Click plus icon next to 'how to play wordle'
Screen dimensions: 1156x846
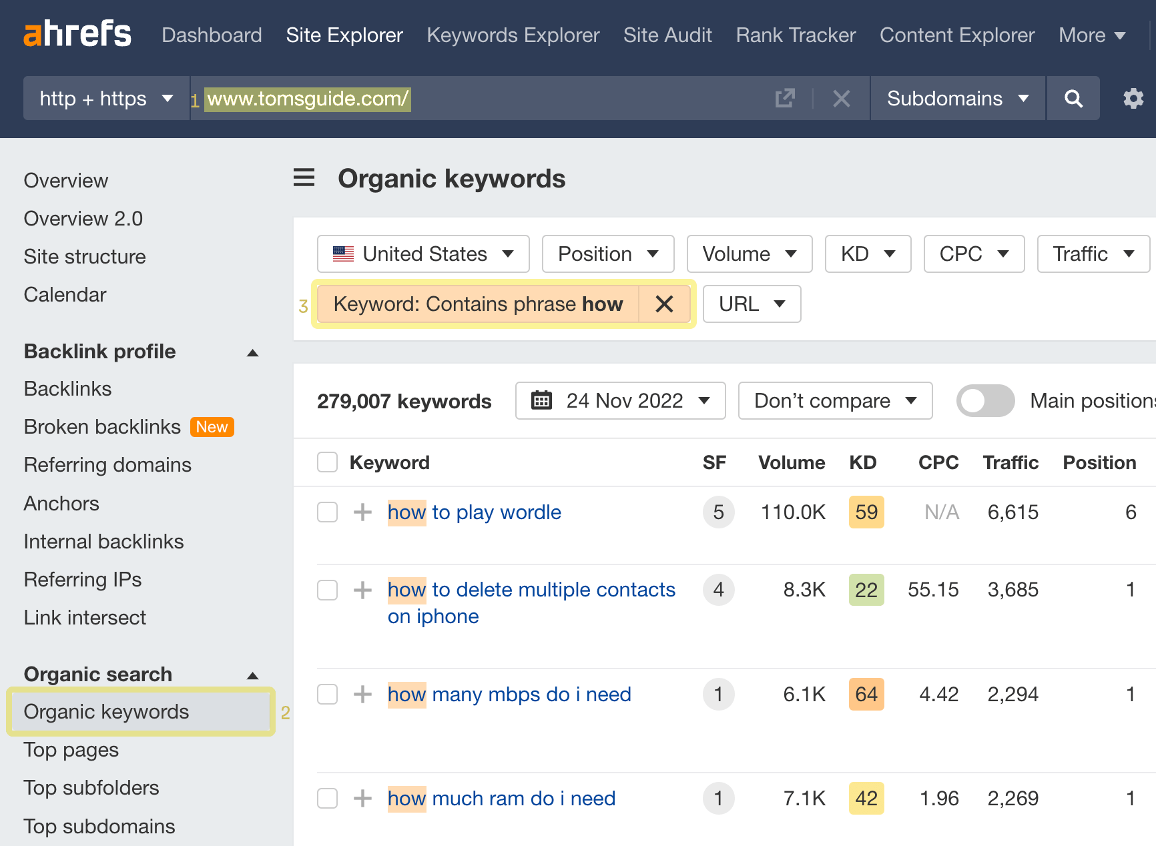click(362, 512)
